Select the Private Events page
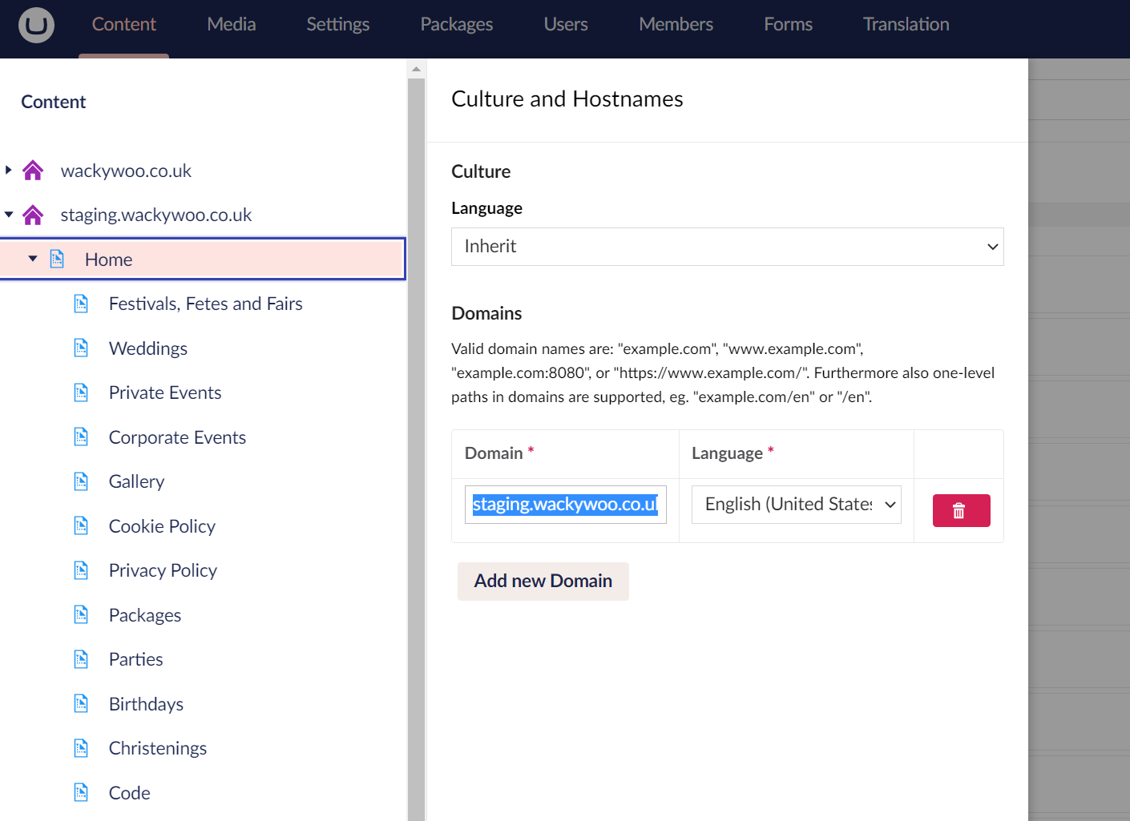This screenshot has width=1130, height=821. pyautogui.click(x=165, y=392)
